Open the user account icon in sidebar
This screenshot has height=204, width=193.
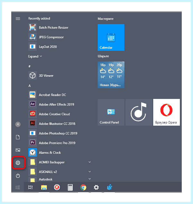pos(18,124)
